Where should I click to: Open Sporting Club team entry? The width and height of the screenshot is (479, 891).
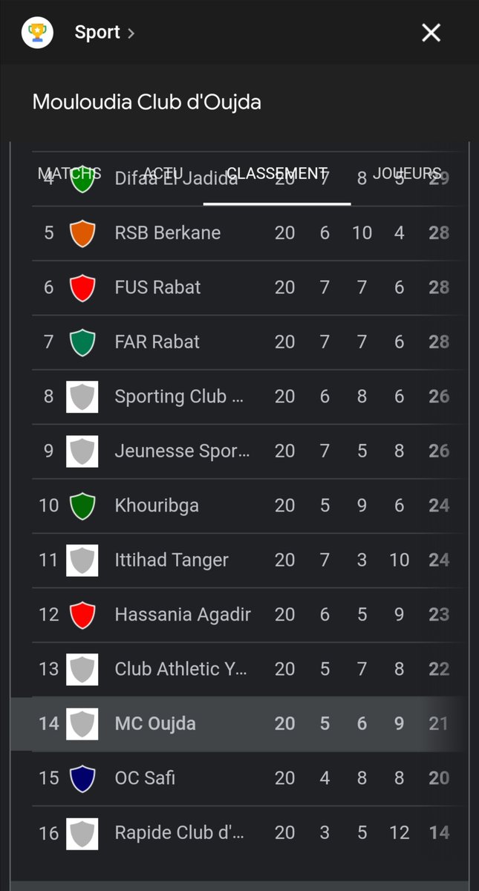(x=239, y=396)
